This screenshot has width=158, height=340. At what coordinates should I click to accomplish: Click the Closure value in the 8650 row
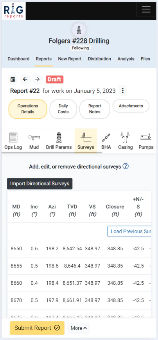115,248
